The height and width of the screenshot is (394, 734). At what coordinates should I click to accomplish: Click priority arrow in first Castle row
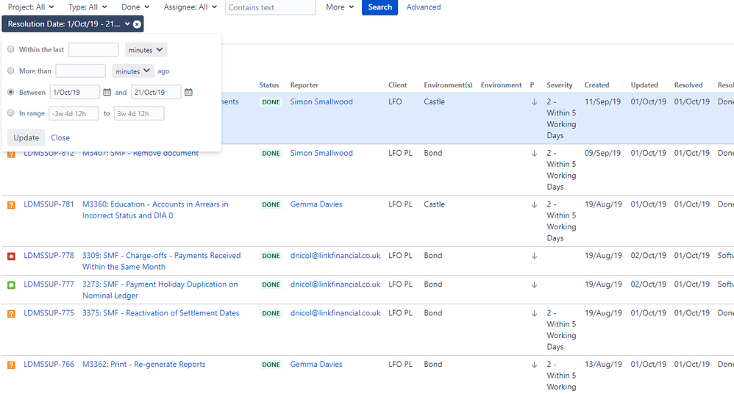pos(534,102)
